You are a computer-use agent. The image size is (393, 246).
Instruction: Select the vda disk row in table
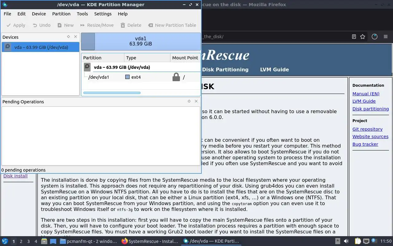click(141, 67)
